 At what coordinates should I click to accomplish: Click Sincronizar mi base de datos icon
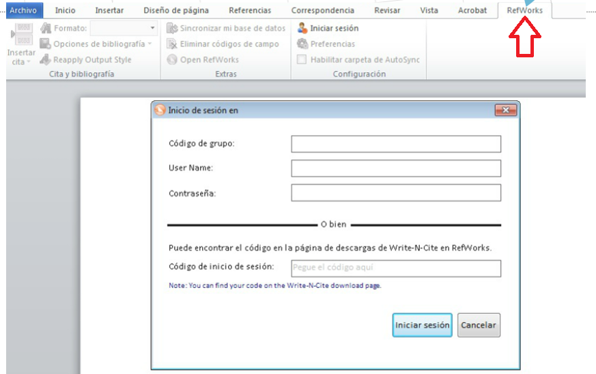point(172,28)
